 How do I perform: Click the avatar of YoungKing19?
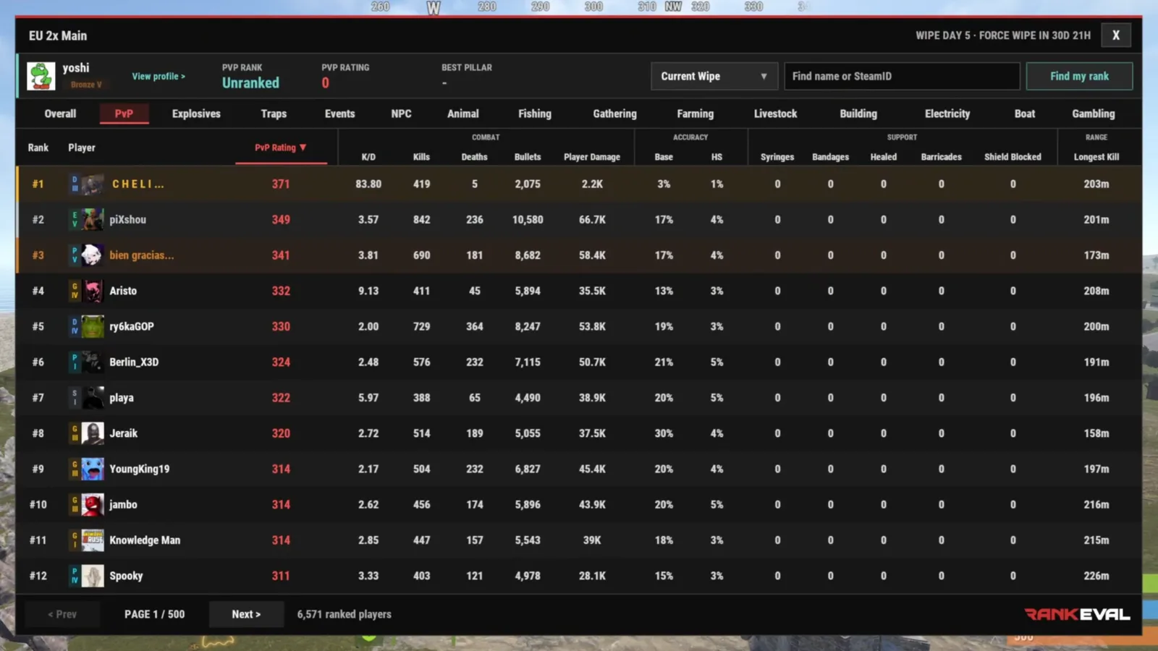coord(92,469)
